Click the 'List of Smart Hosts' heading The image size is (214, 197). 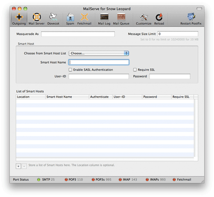(30, 91)
